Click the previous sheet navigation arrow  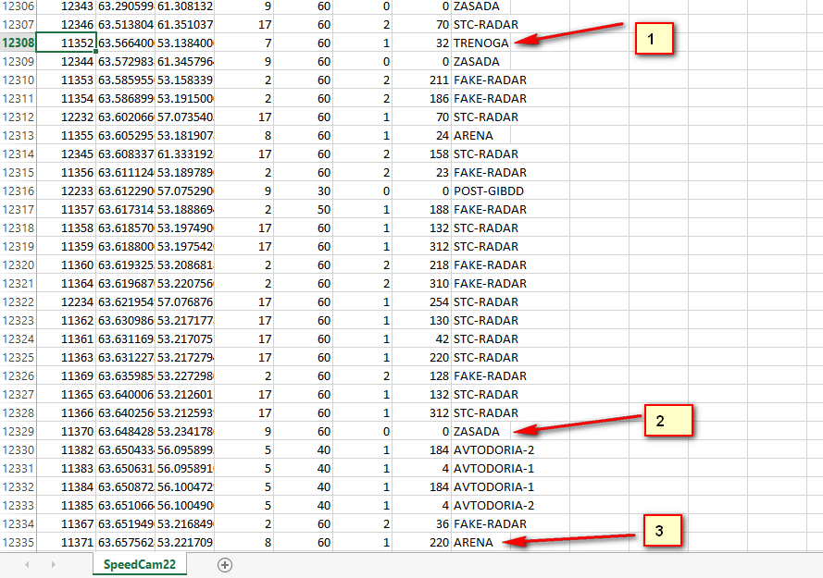27,565
